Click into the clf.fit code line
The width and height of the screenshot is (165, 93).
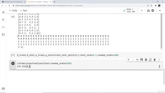tap(24, 66)
